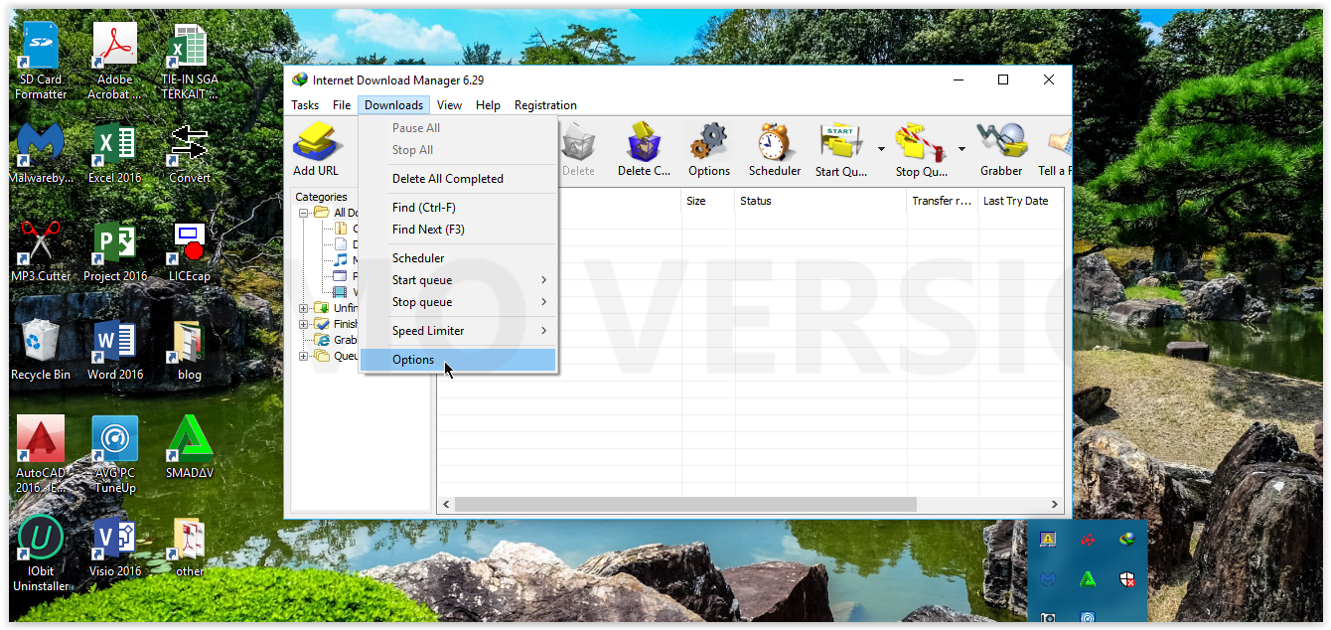Image resolution: width=1331 pixels, height=630 pixels.
Task: Click the red dots tray icon
Action: [x=1088, y=540]
